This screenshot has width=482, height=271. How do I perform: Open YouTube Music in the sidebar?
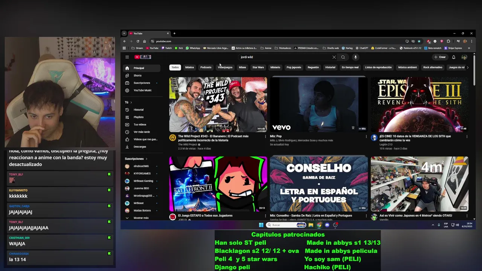click(x=142, y=90)
